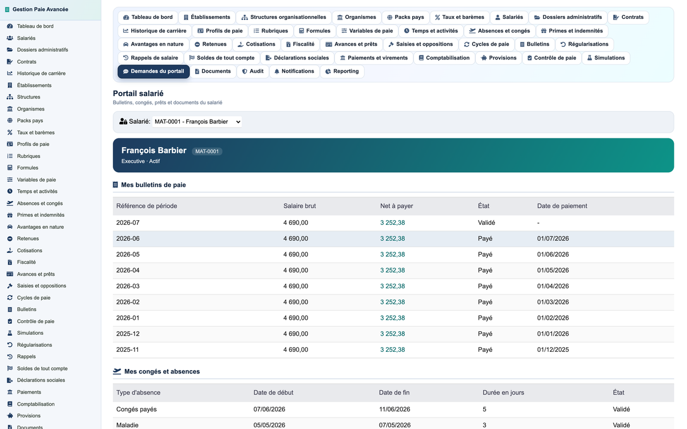Image resolution: width=687 pixels, height=429 pixels.
Task: Switch to Structures organisationnelles tab
Action: pos(284,17)
